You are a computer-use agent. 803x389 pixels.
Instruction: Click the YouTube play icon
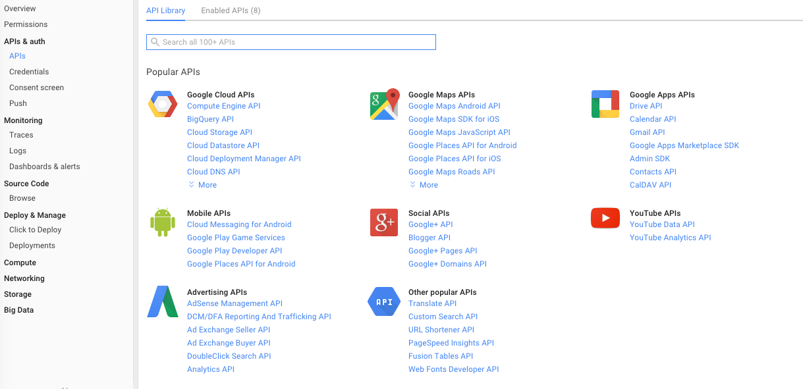click(x=605, y=218)
